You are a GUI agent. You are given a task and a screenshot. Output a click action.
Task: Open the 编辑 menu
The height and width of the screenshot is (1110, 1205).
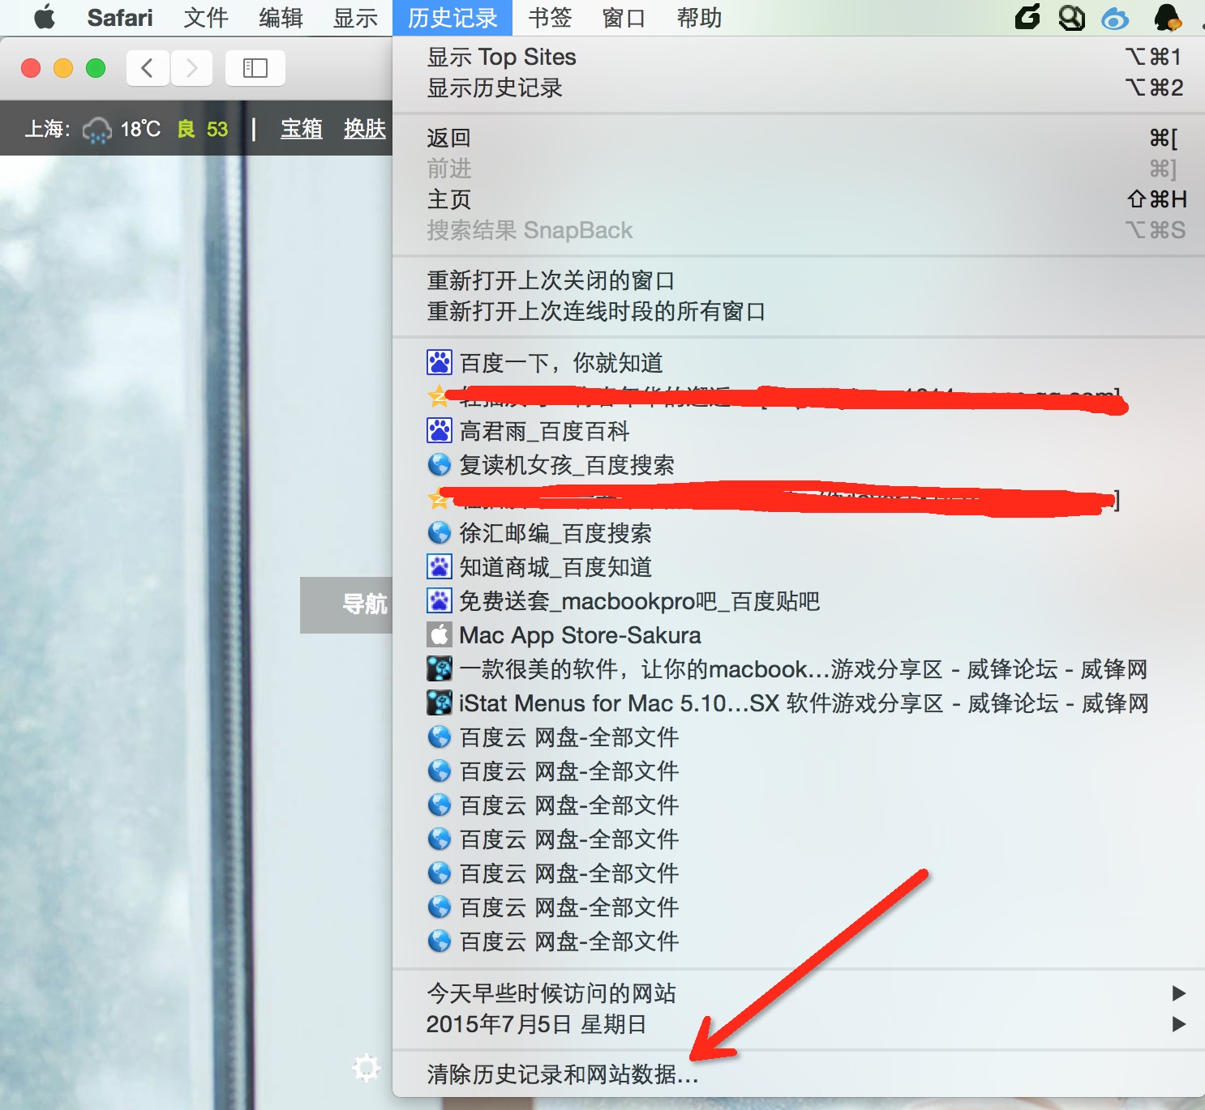281,17
